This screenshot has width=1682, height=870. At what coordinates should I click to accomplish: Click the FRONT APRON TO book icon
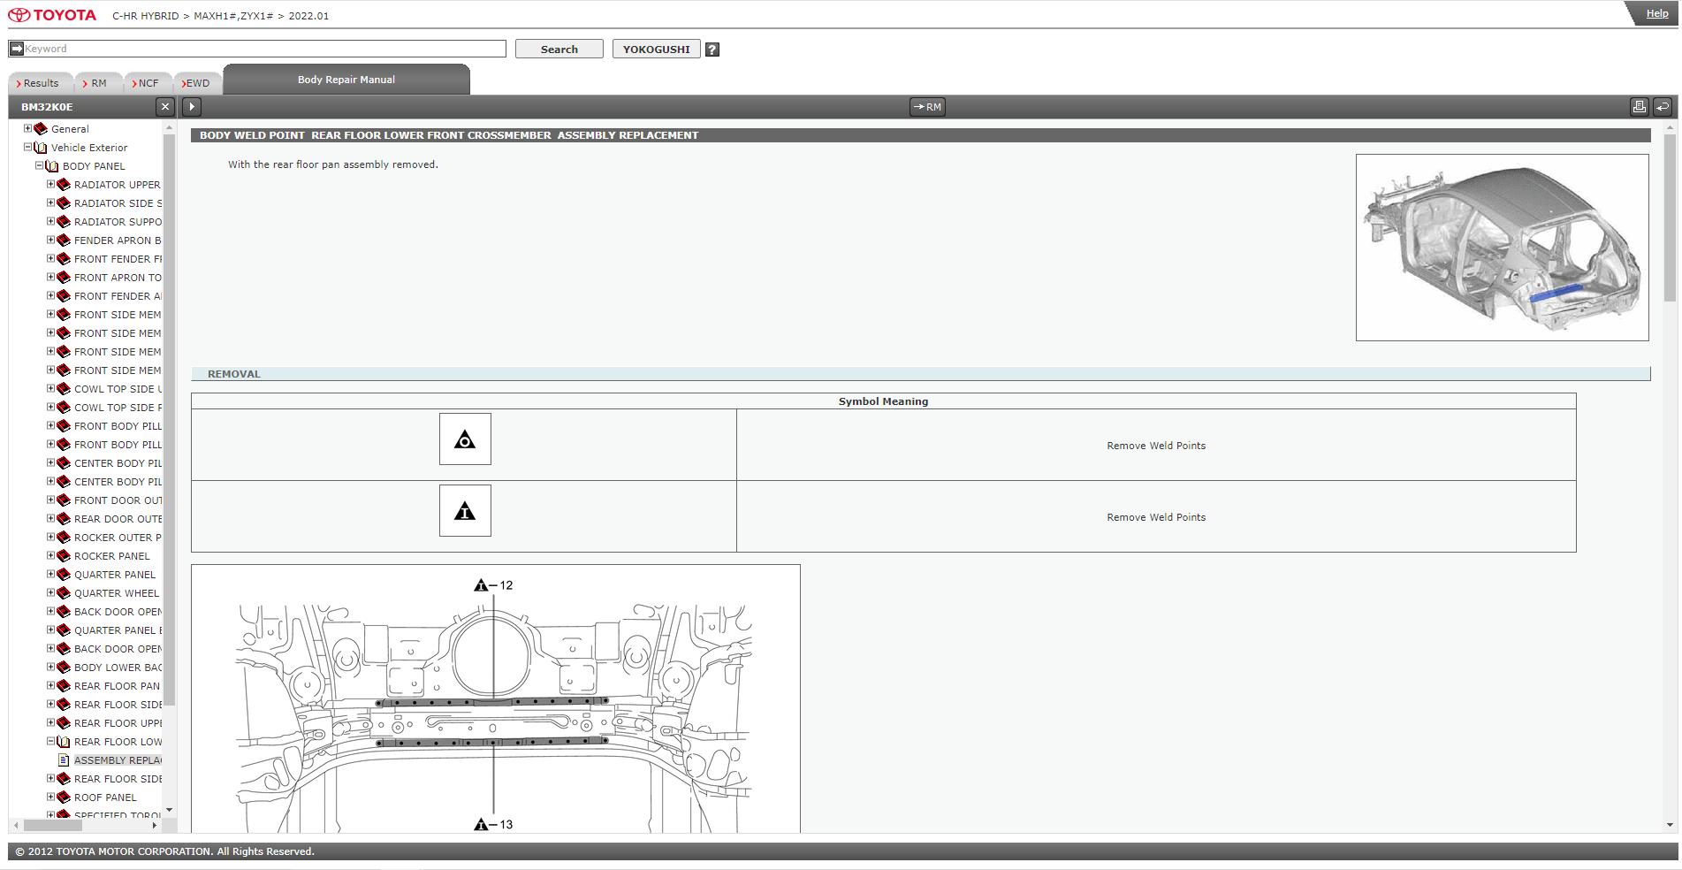[64, 278]
